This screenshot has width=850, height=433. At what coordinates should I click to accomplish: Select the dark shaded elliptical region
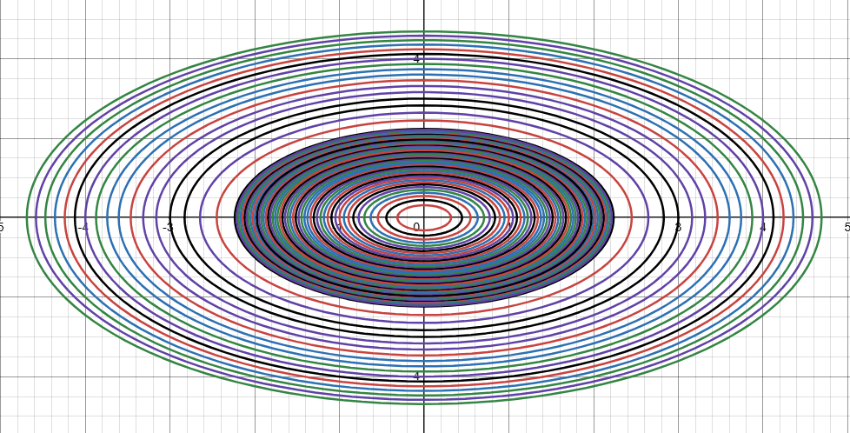pos(261,217)
